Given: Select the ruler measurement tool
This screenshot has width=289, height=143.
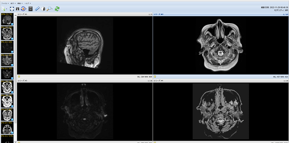Looking at the screenshot, I should tap(37, 9).
